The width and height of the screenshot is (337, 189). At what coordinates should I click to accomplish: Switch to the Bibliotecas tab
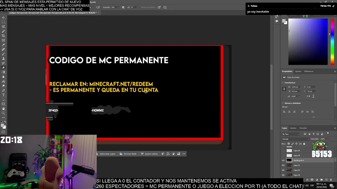pos(309,71)
